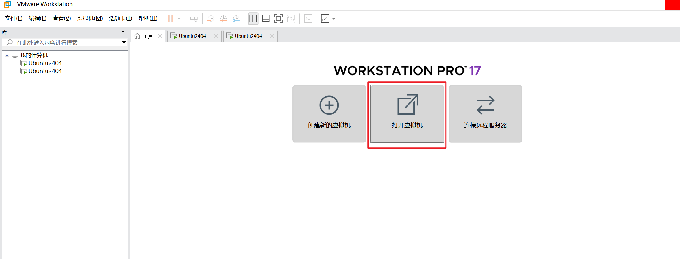
Task: Click the magnifier icon in library search
Action: pyautogui.click(x=9, y=43)
